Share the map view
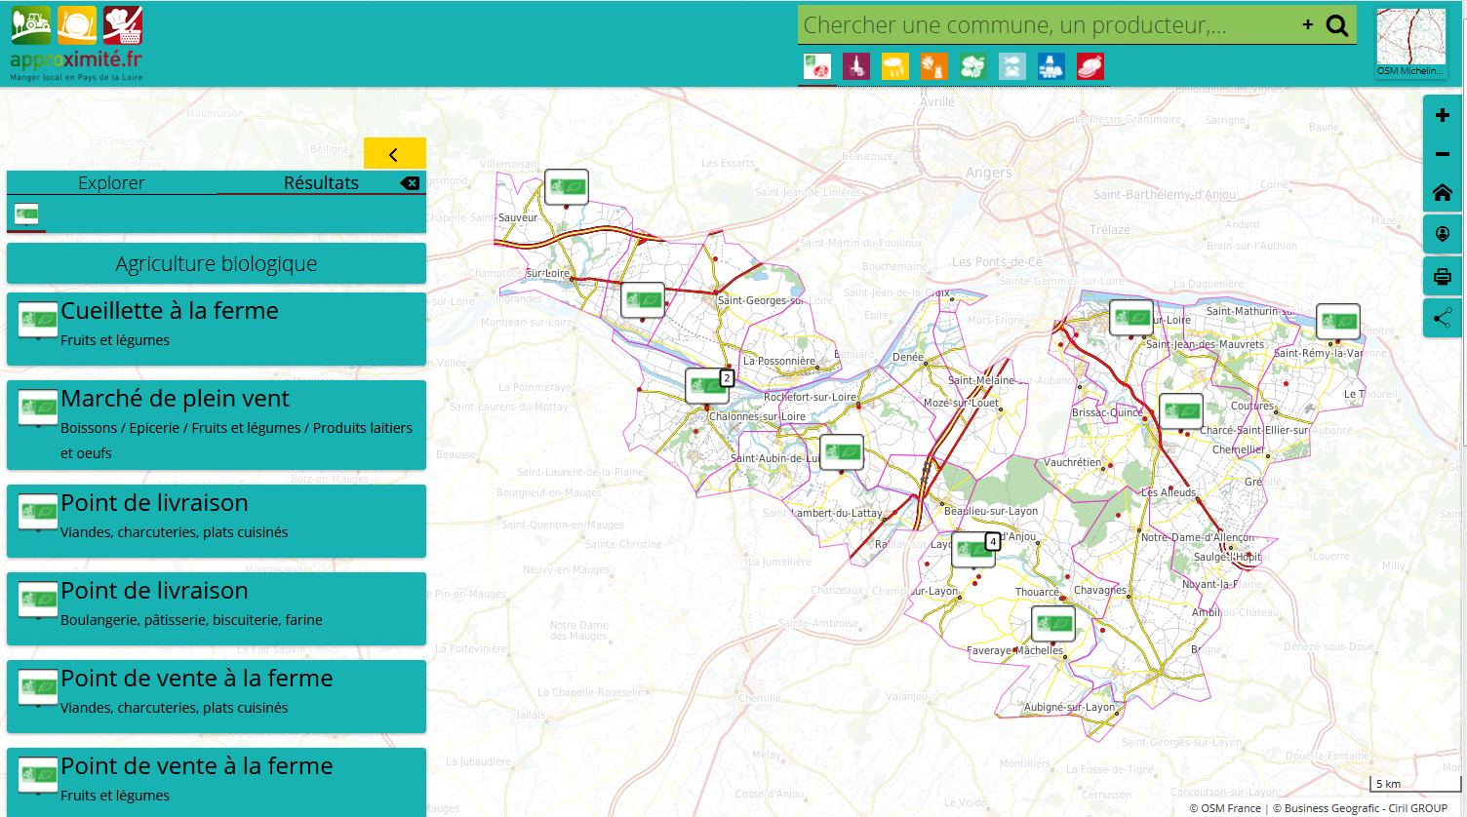This screenshot has width=1467, height=817. point(1443,318)
